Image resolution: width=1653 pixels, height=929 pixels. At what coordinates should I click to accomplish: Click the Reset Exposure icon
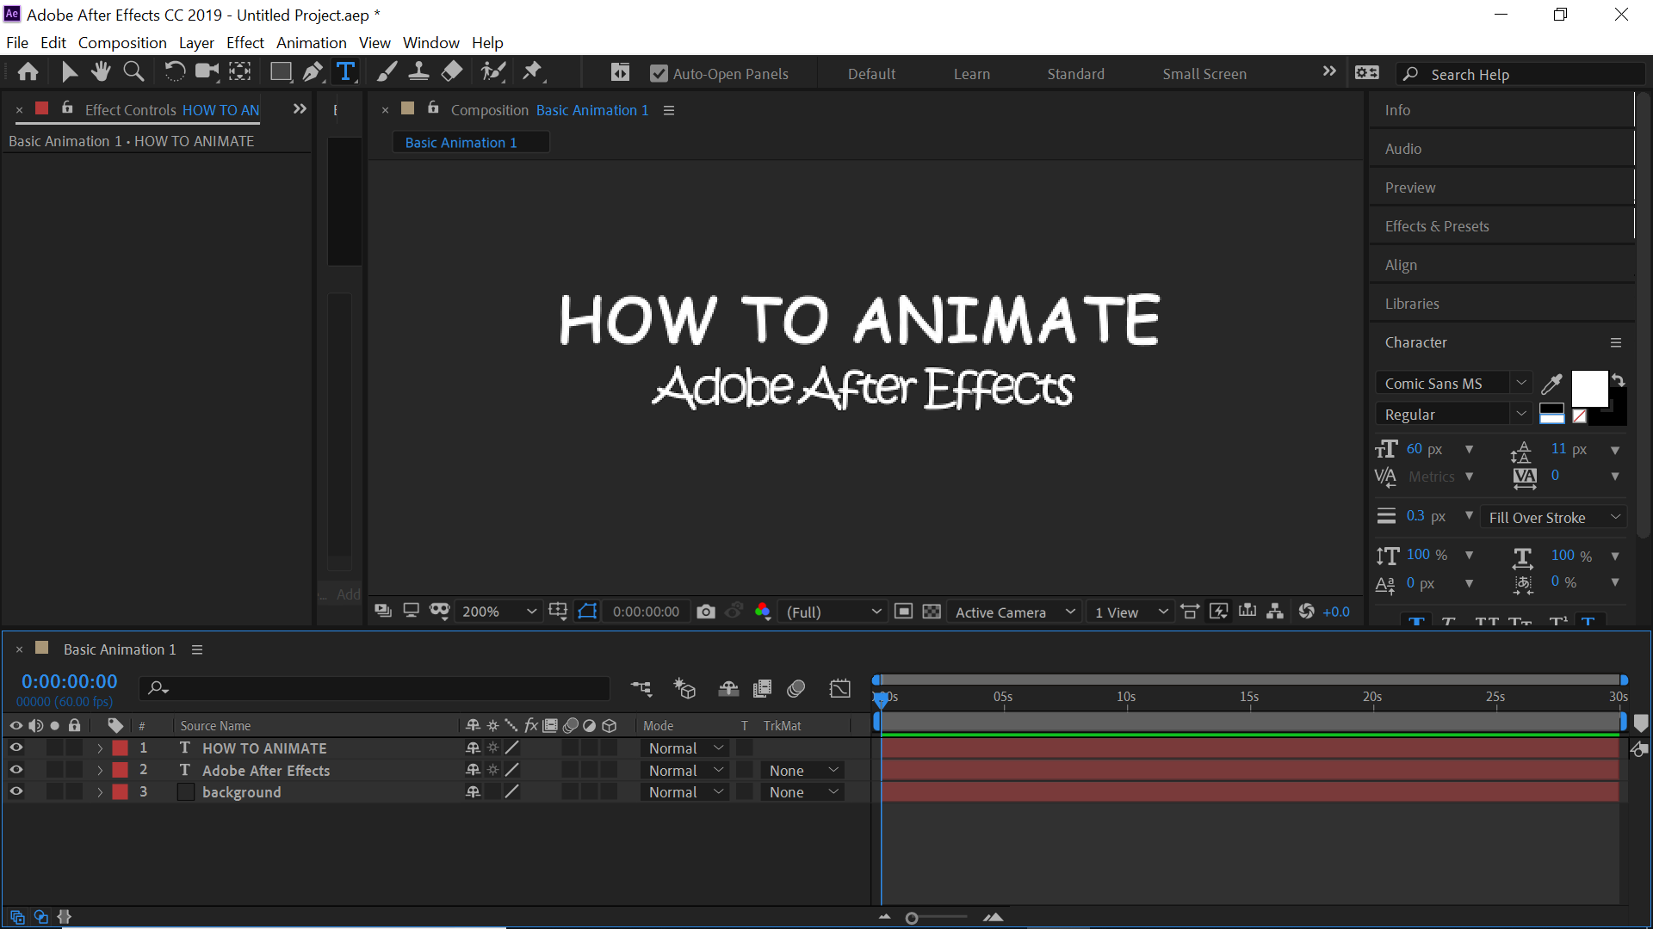pos(1306,612)
